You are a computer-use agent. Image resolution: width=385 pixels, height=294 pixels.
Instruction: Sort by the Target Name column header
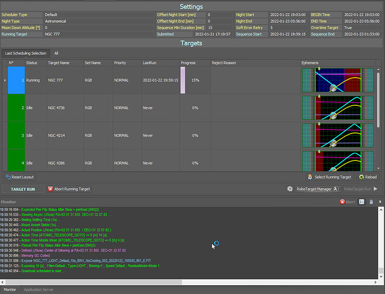click(x=65, y=63)
